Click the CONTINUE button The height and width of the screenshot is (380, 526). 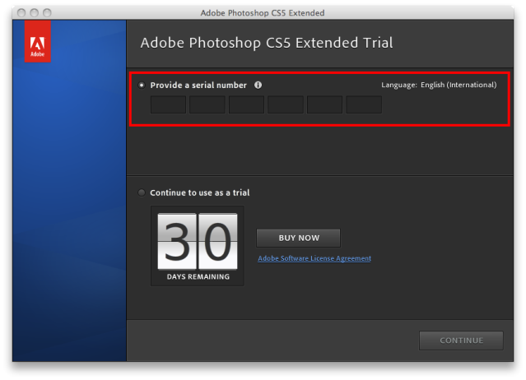pos(461,341)
